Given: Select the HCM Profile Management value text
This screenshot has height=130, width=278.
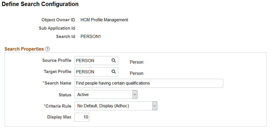Looking at the screenshot, I should click(104, 20).
